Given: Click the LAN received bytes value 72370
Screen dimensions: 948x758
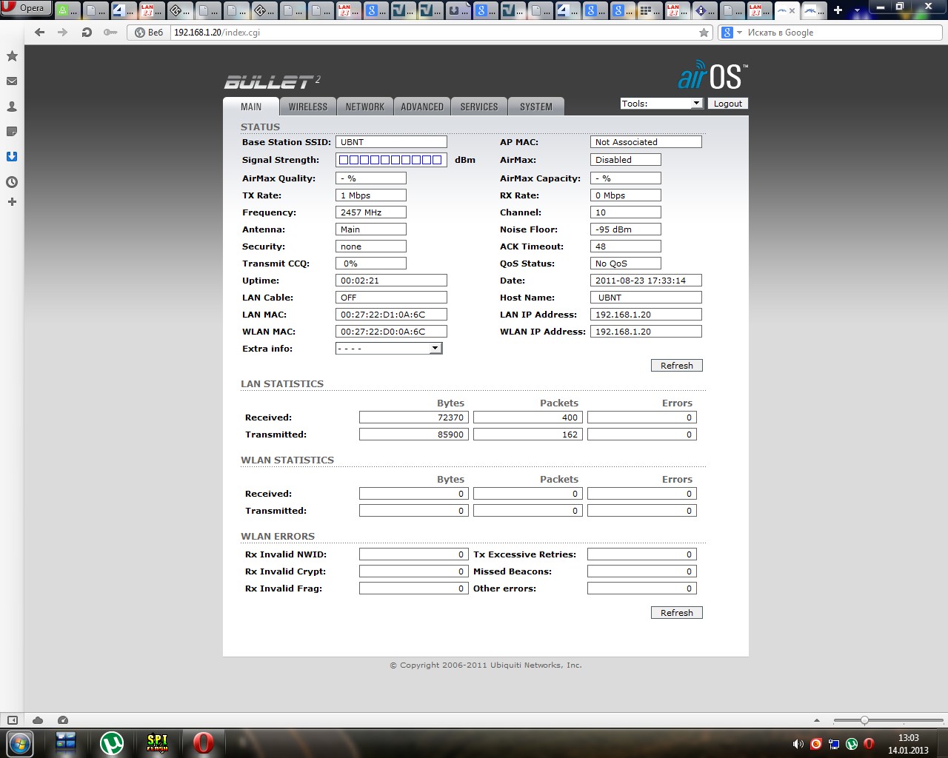Looking at the screenshot, I should 414,417.
